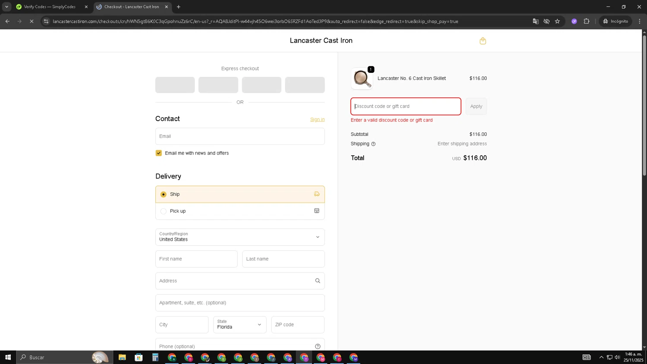The height and width of the screenshot is (364, 647).
Task: Click the store icon in Pick up option
Action: [x=317, y=211]
